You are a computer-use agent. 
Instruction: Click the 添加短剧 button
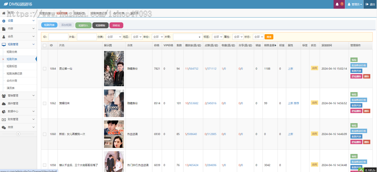point(66,25)
